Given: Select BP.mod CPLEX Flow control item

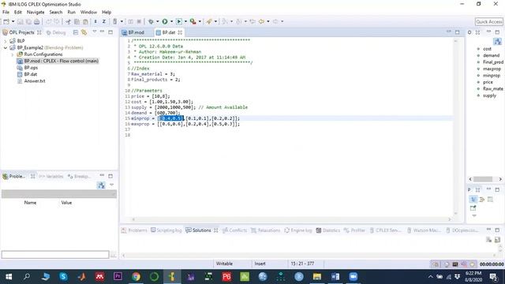Looking at the screenshot, I should pos(61,61).
